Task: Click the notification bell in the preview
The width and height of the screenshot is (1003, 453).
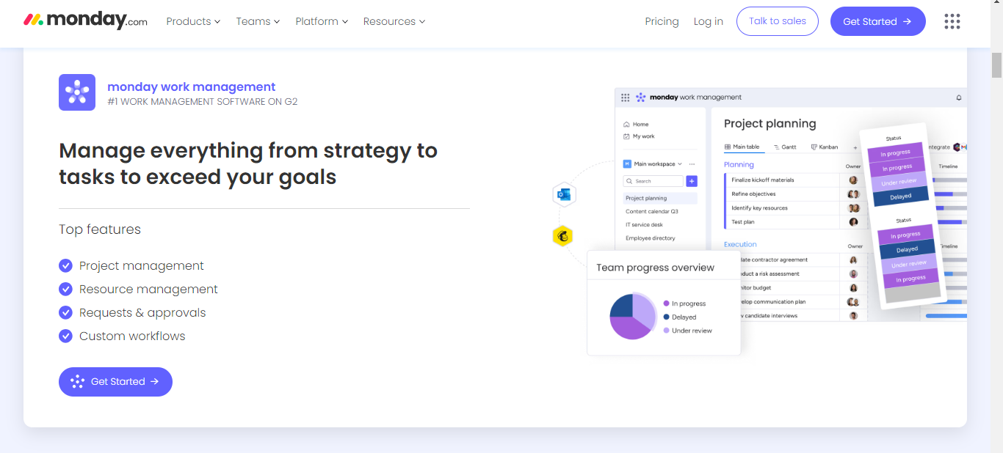Action: (x=958, y=97)
